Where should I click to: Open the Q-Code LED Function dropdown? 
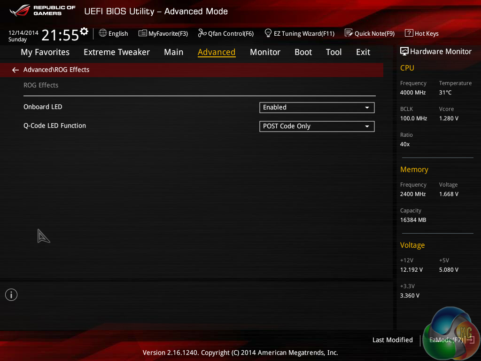pyautogui.click(x=317, y=126)
